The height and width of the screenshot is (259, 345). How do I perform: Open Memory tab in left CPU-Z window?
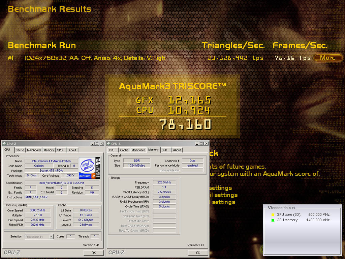pos(49,150)
